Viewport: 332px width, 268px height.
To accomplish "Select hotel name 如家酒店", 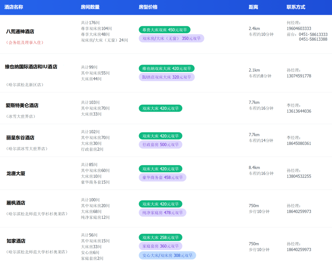I will point(16,241).
